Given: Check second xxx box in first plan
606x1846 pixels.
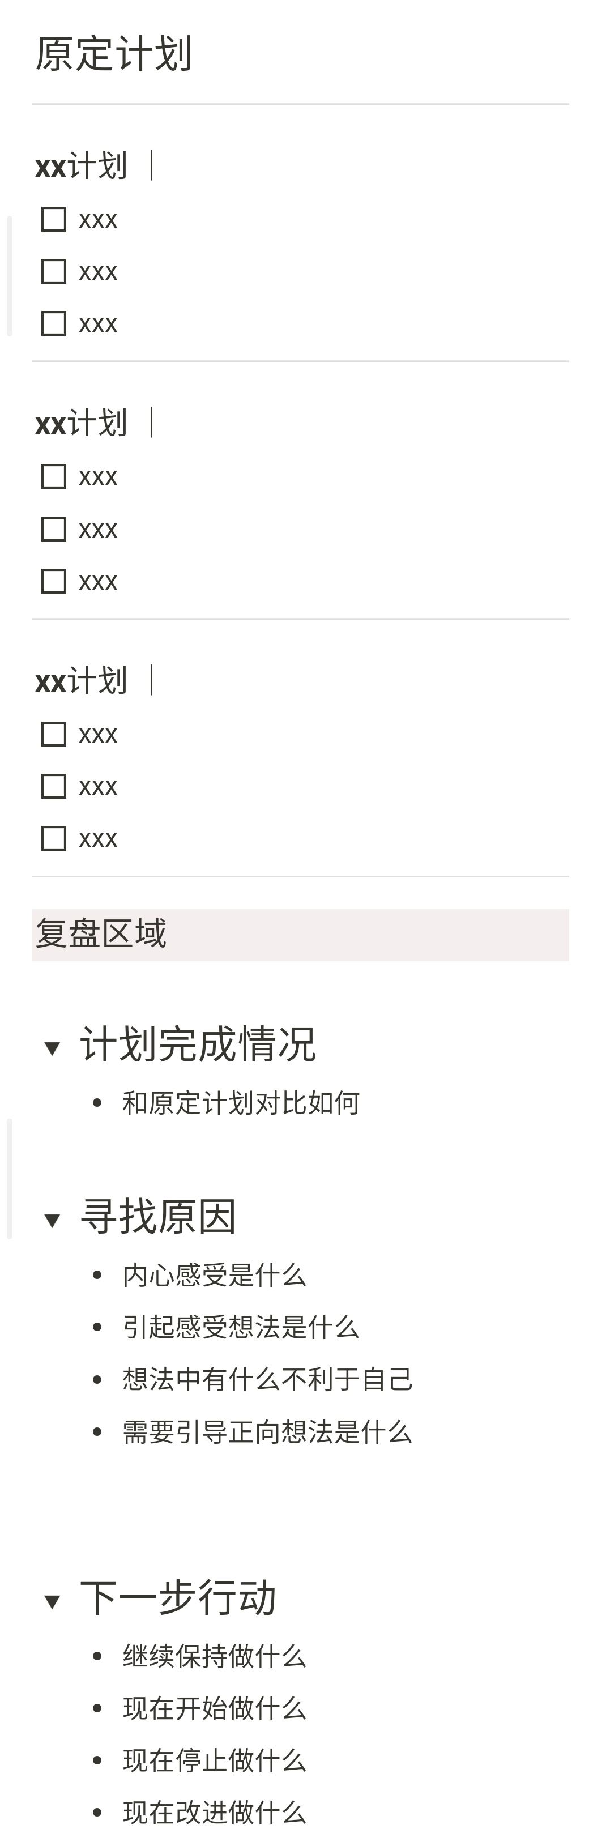Looking at the screenshot, I should (x=54, y=271).
